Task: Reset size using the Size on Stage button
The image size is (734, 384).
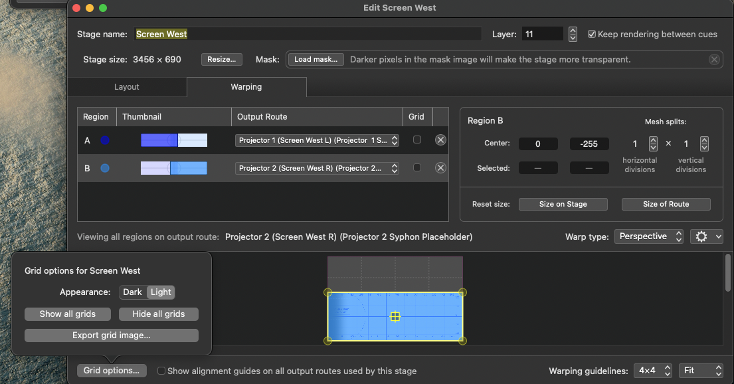Action: (x=563, y=204)
